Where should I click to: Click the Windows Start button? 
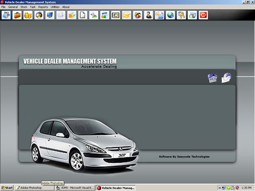[x=7, y=188]
